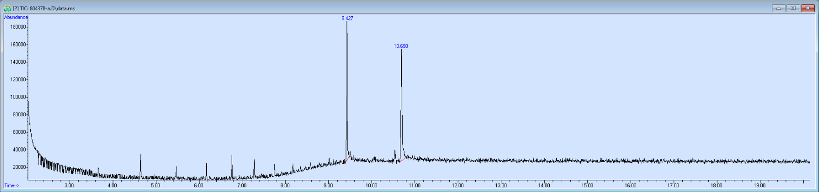819x192 pixels.
Task: Click the TIC window title icon
Action: point(7,8)
